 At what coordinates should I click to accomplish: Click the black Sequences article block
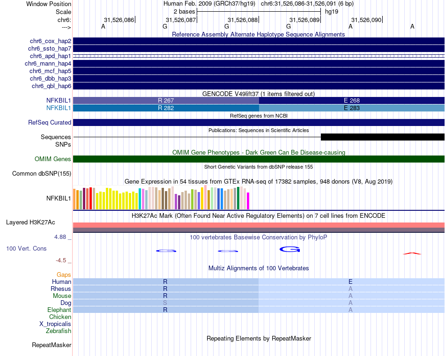pos(383,137)
